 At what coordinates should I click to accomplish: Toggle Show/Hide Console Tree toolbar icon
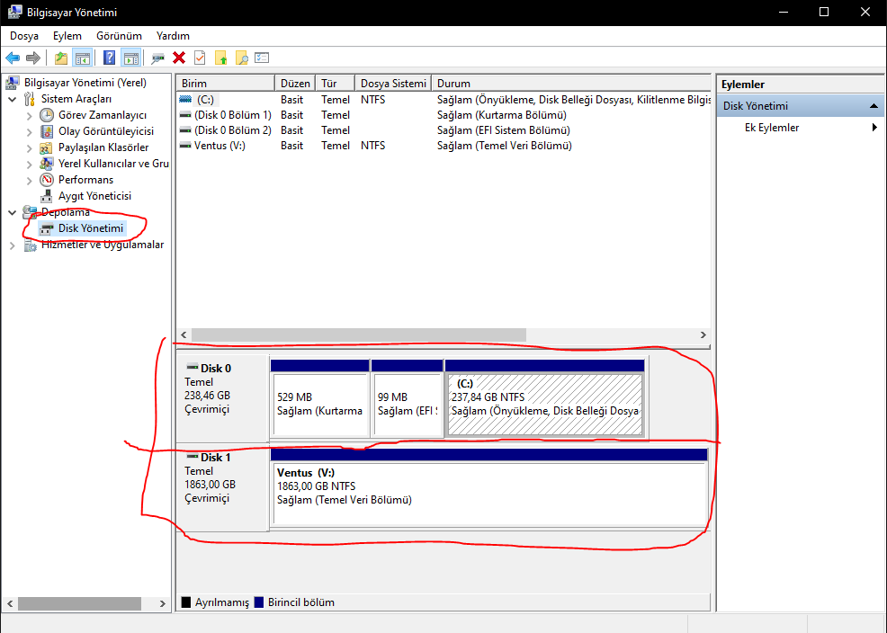coord(83,58)
